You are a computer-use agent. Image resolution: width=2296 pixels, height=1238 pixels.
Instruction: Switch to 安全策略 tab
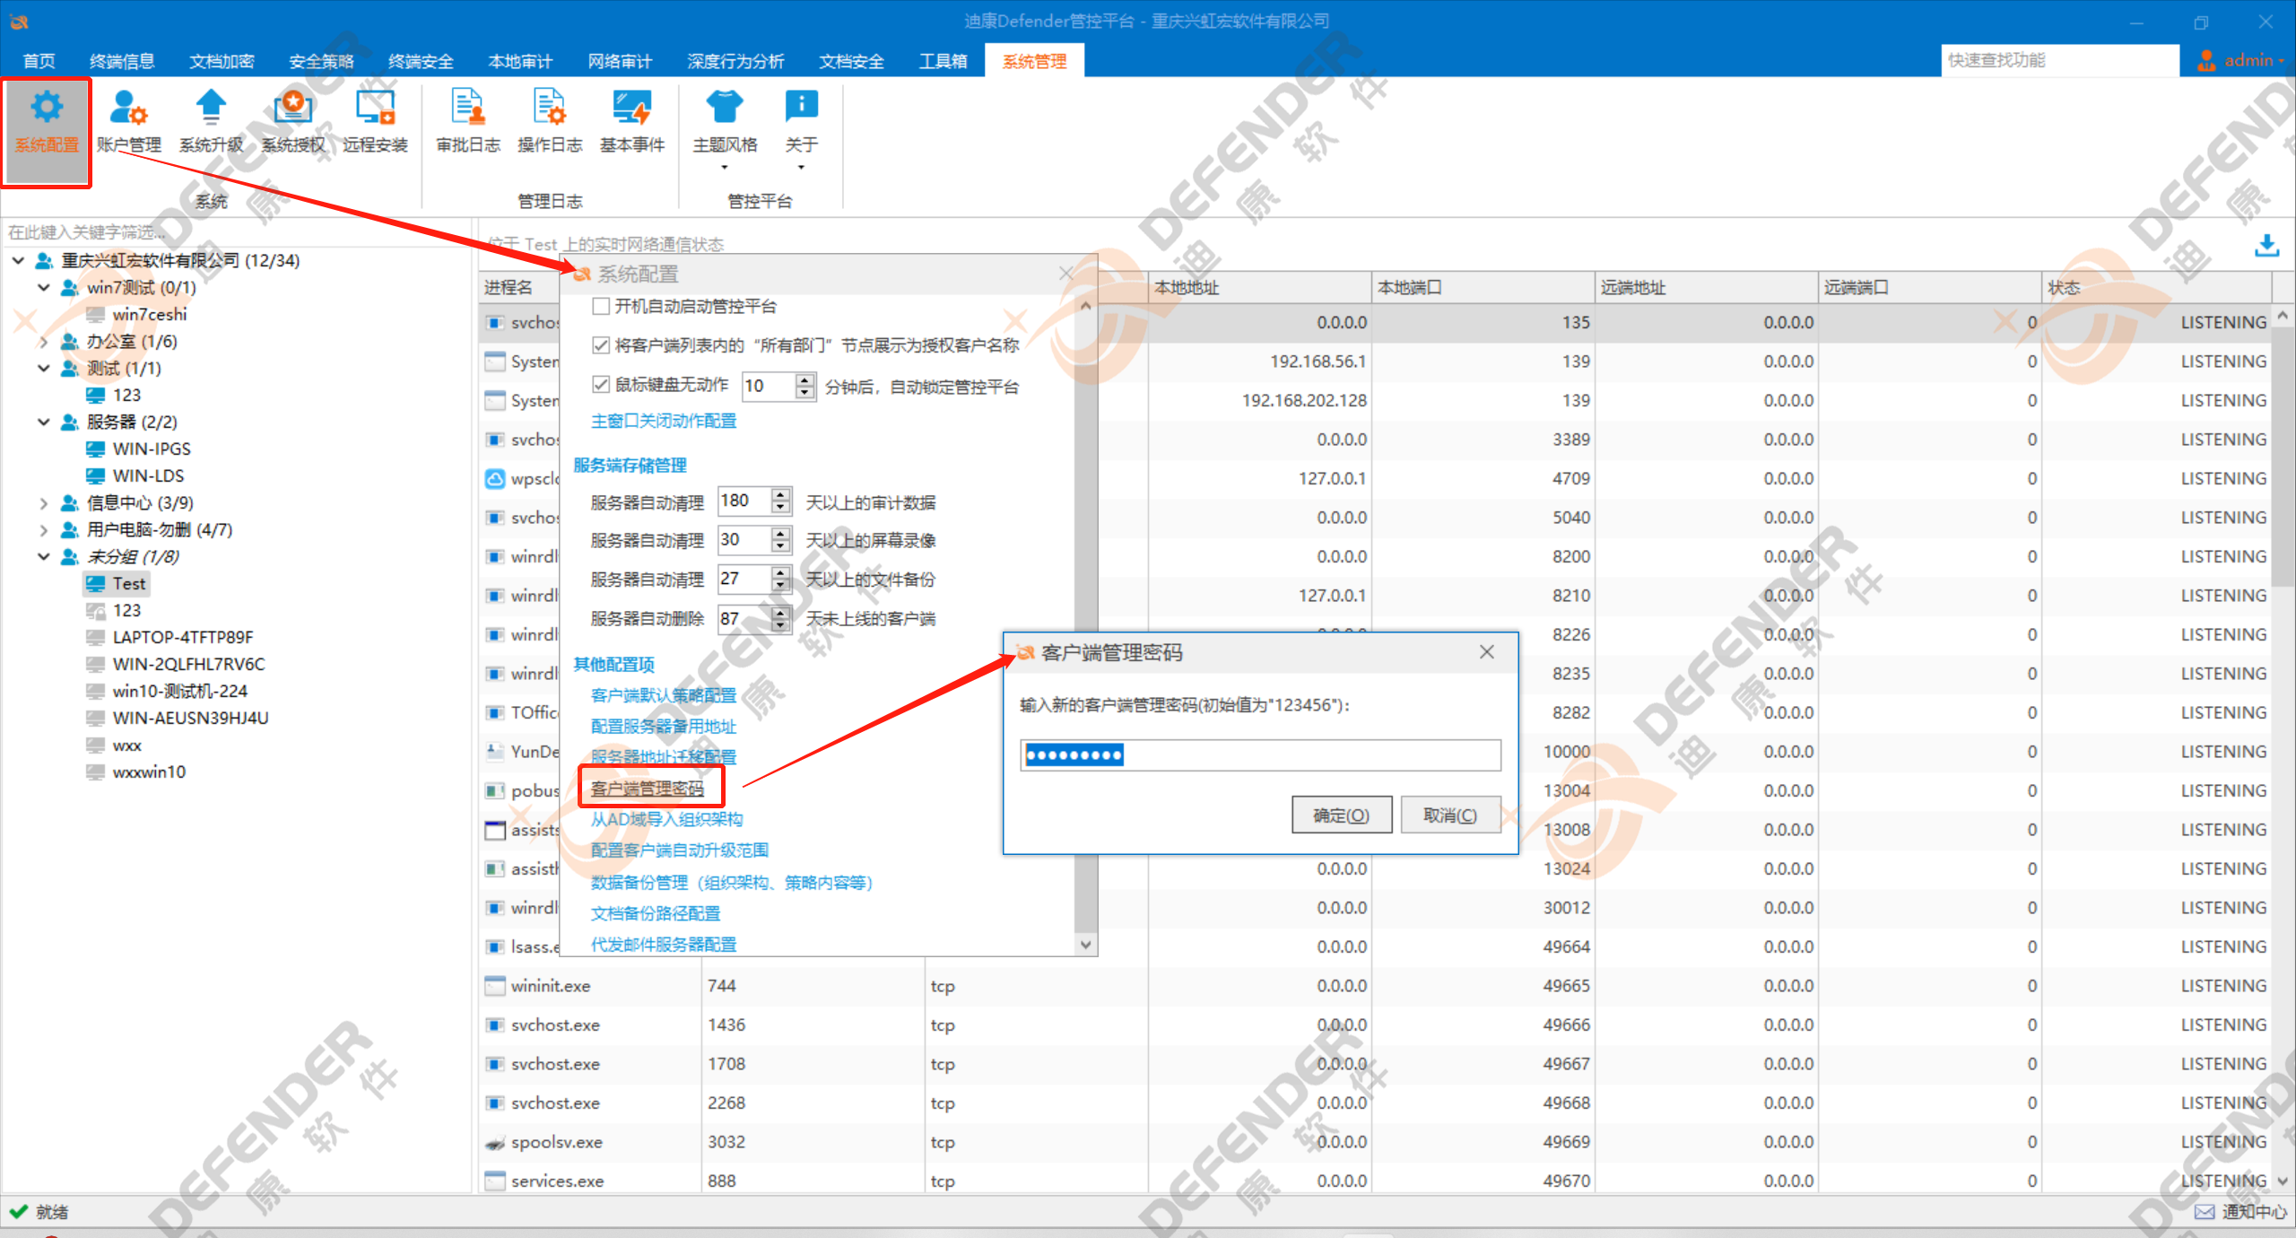(321, 61)
